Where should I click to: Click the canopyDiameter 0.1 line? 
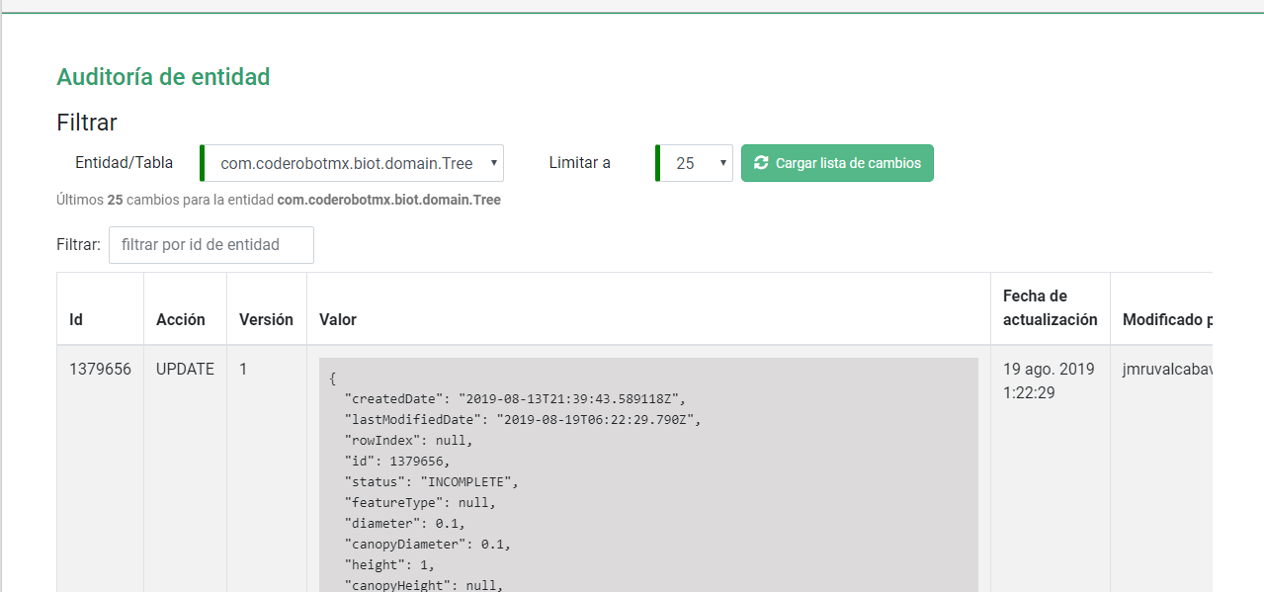[x=427, y=544]
